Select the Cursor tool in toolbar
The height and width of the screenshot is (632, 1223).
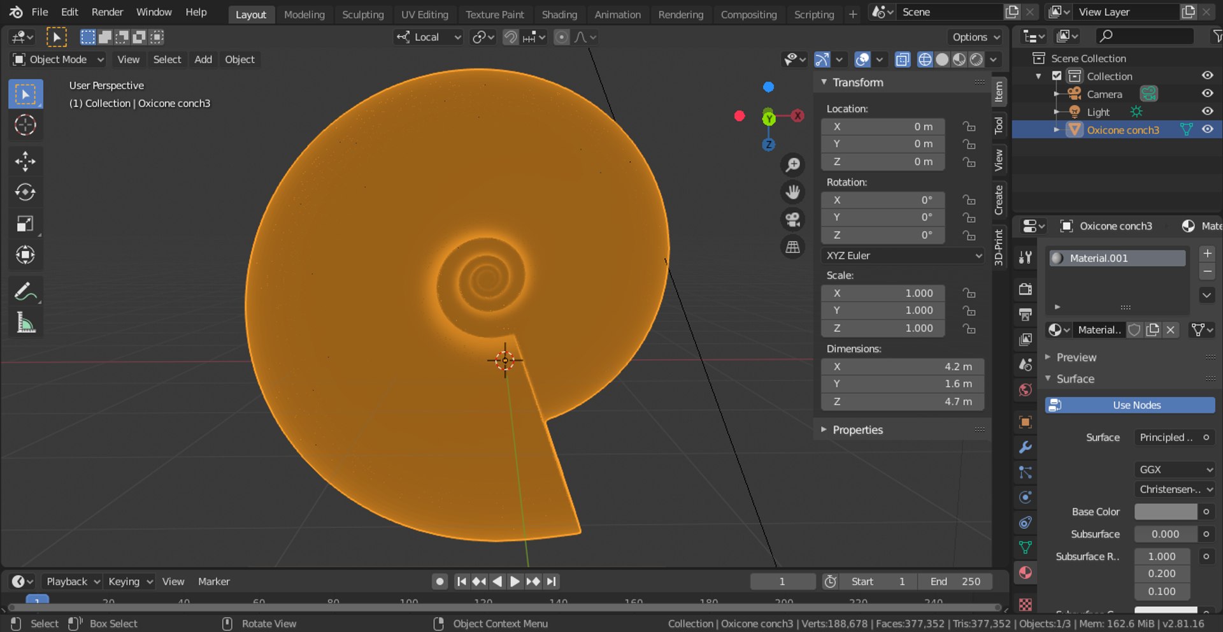25,125
